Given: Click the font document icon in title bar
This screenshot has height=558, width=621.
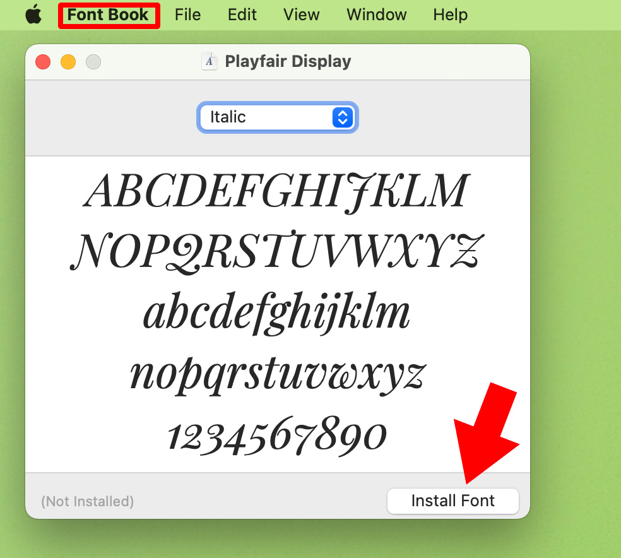Looking at the screenshot, I should [210, 61].
